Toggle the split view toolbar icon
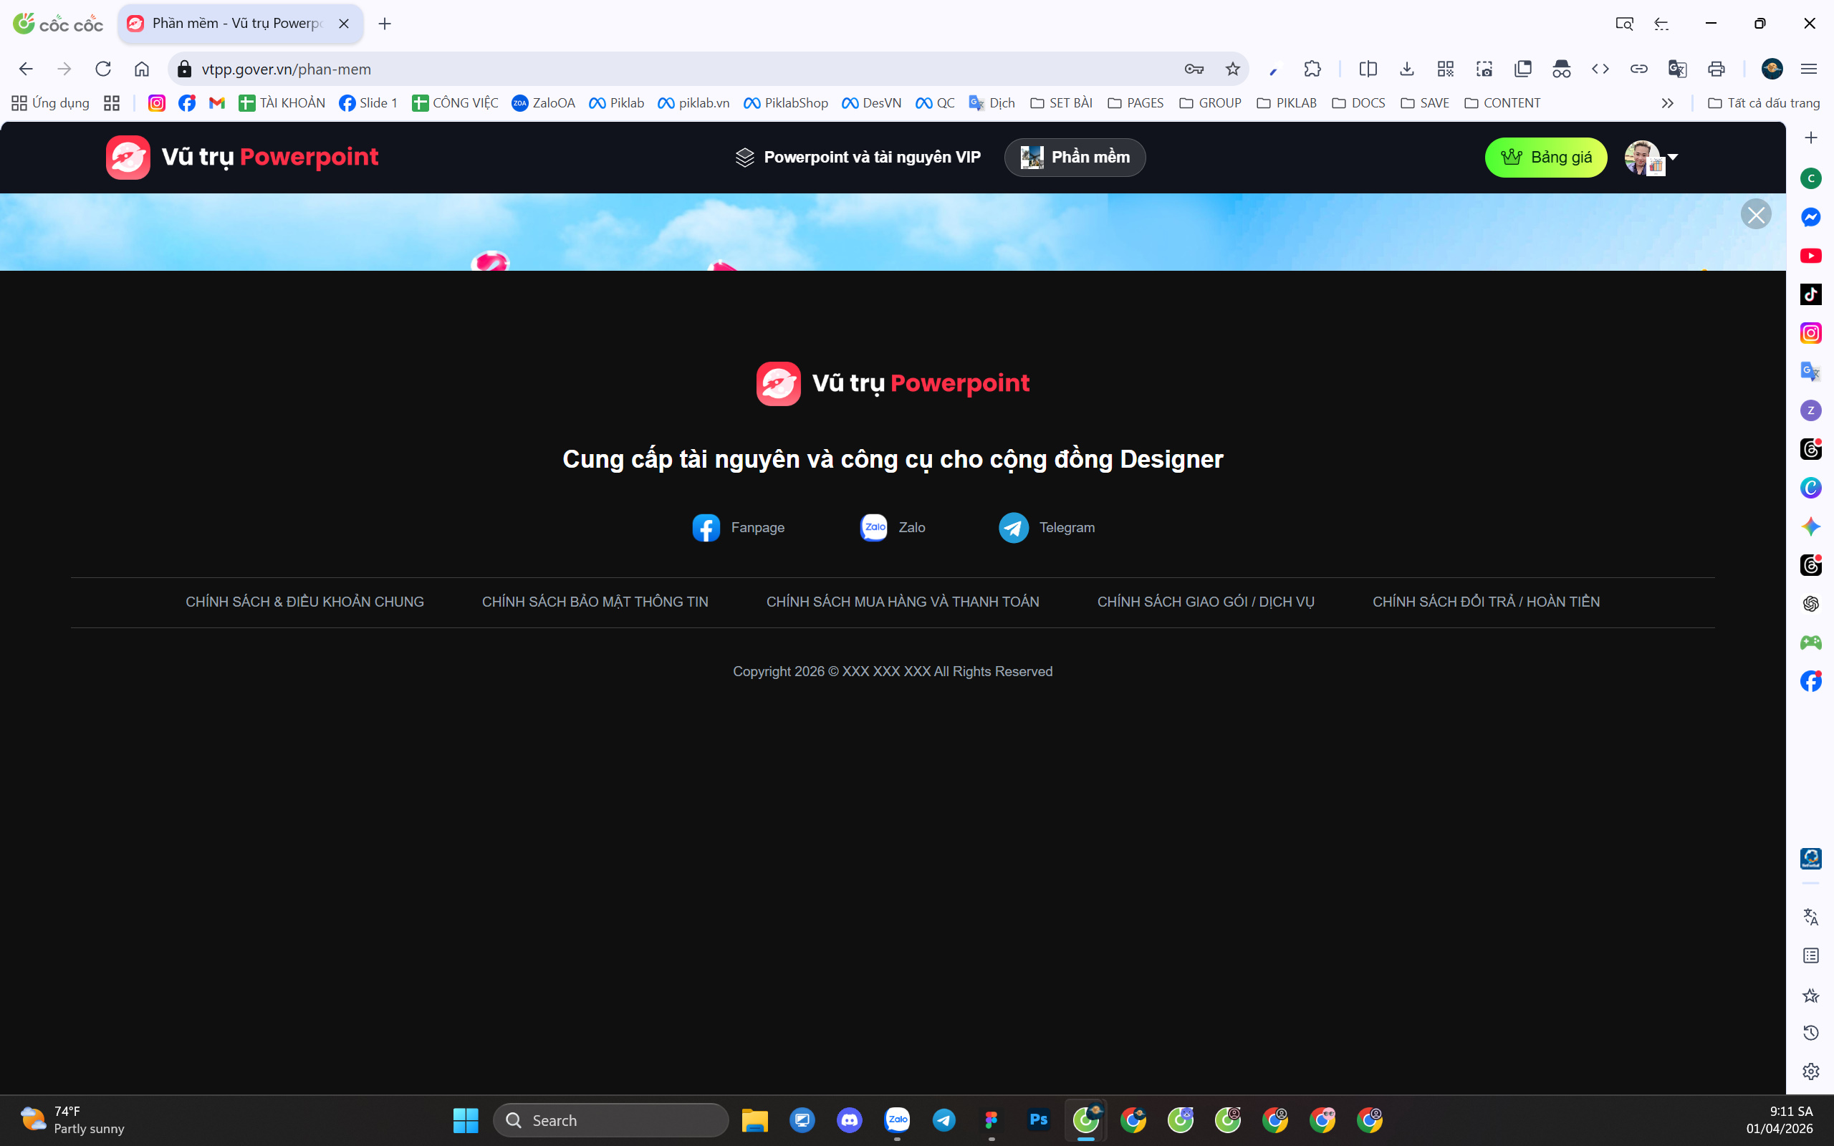This screenshot has height=1146, width=1834. click(1368, 69)
